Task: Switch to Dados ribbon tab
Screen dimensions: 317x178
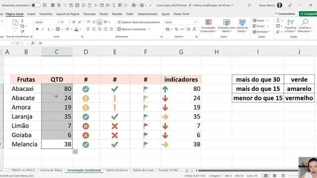Action: click(x=104, y=14)
